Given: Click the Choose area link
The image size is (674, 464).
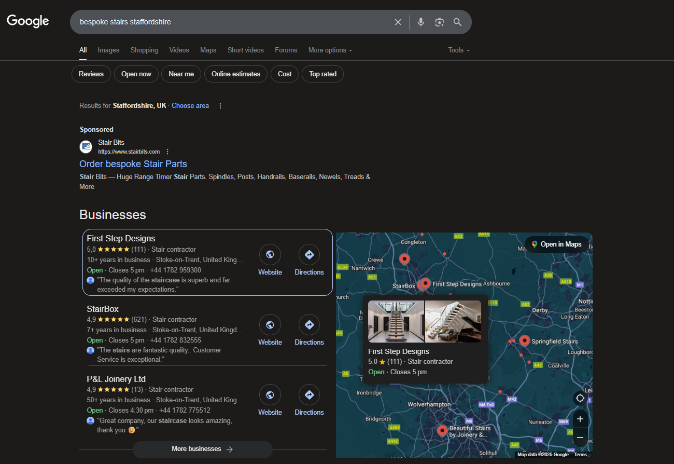Looking at the screenshot, I should point(190,106).
